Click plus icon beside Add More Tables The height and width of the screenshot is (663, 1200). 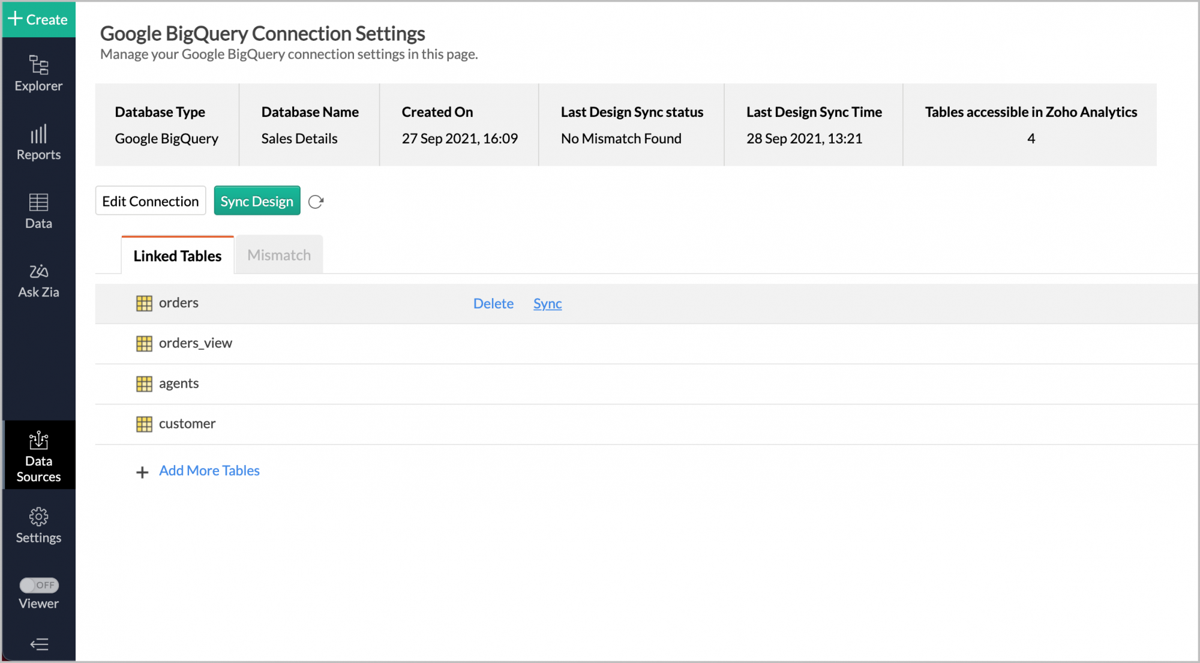[x=142, y=472]
